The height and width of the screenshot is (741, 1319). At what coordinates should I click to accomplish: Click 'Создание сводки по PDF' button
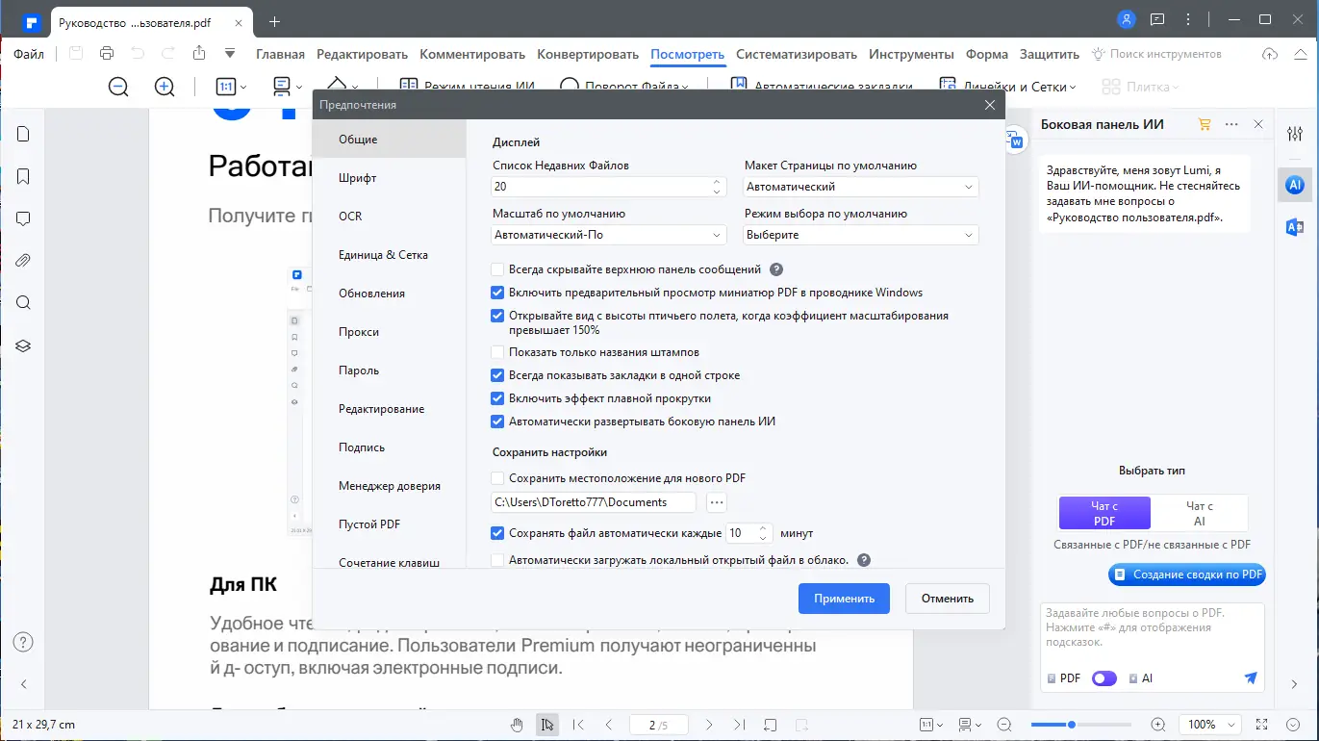pos(1186,575)
